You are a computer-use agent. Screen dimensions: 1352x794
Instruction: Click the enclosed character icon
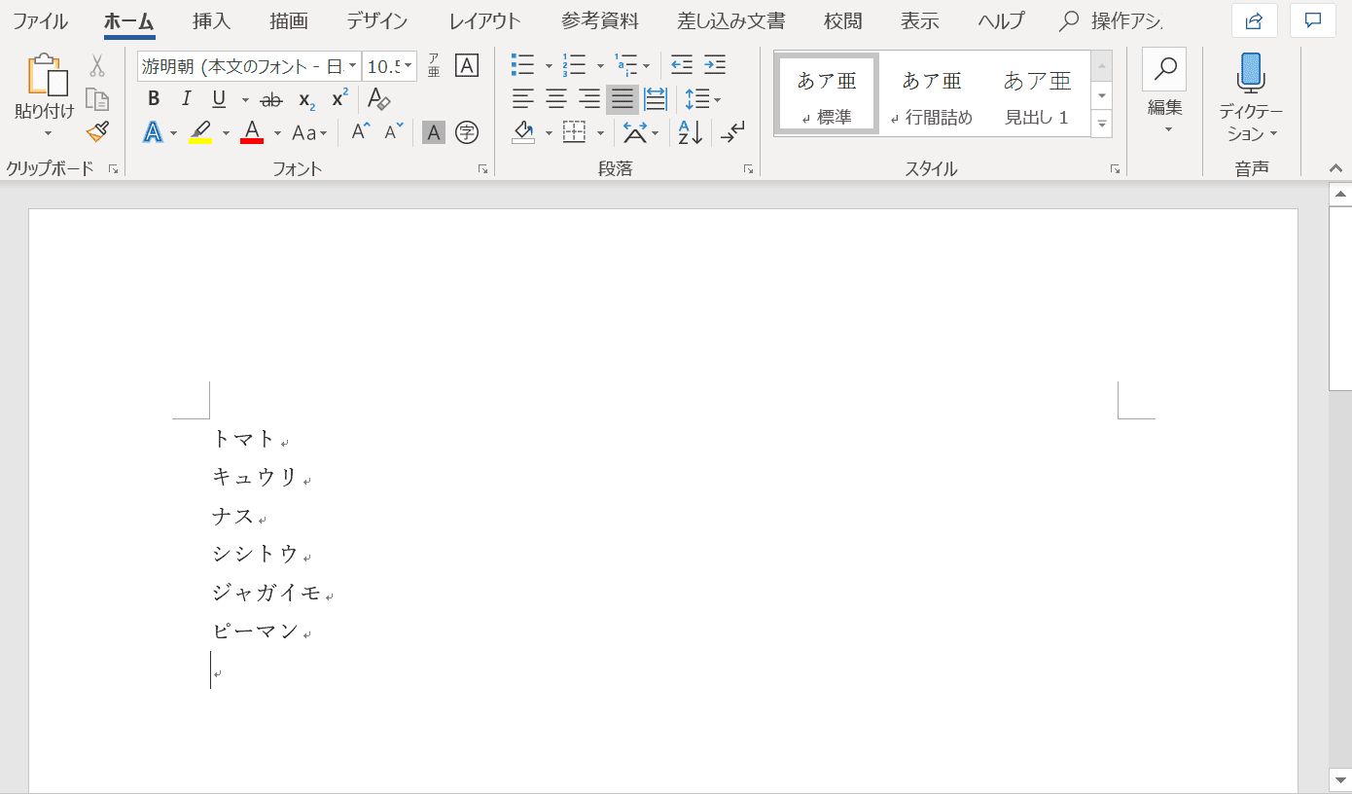[x=467, y=132]
